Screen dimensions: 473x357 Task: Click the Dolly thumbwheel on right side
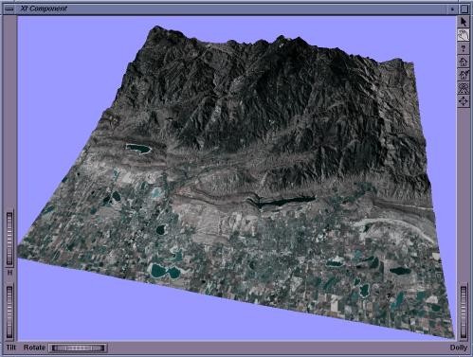[464, 312]
